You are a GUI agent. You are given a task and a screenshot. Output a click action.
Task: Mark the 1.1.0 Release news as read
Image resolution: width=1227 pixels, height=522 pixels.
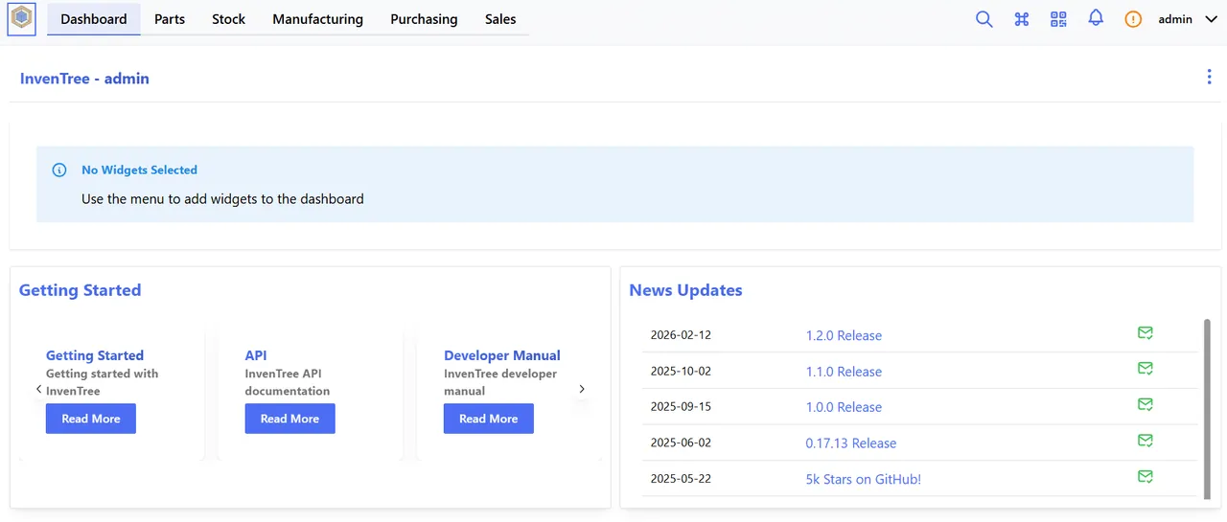(1145, 369)
